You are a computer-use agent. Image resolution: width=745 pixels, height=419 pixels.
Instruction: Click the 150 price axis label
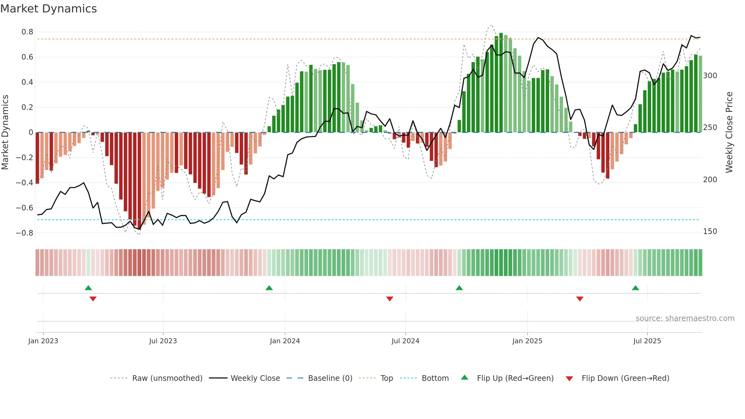(x=710, y=232)
